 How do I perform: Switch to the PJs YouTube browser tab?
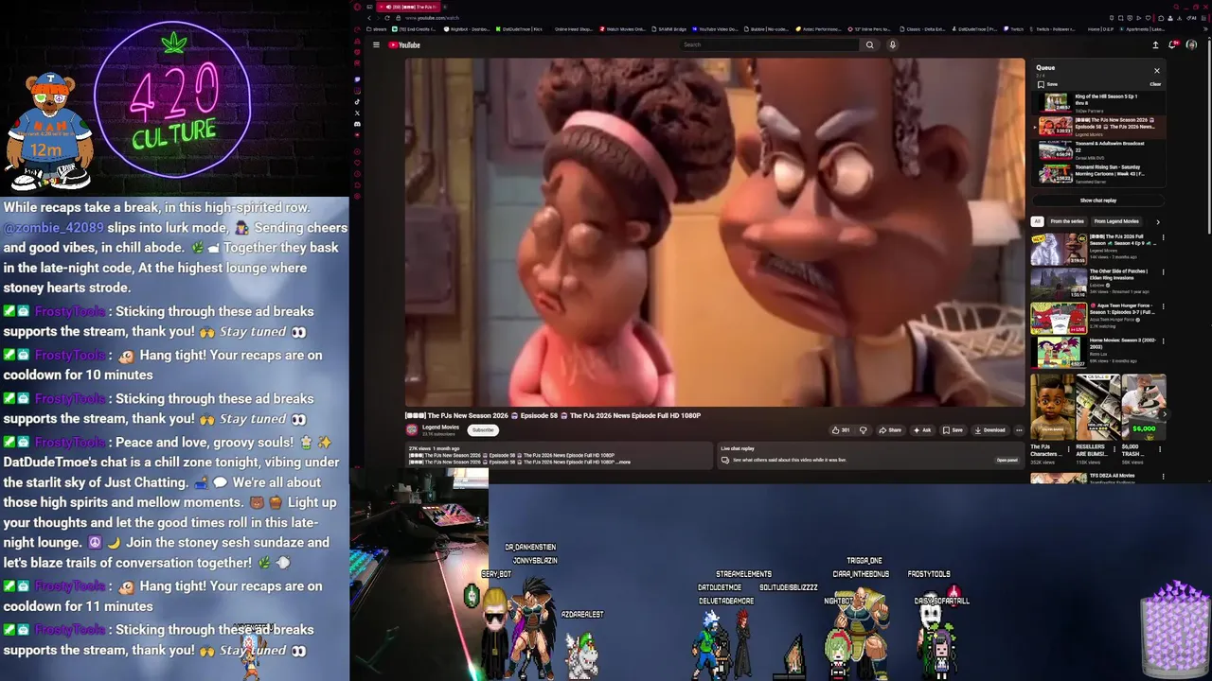[409, 7]
